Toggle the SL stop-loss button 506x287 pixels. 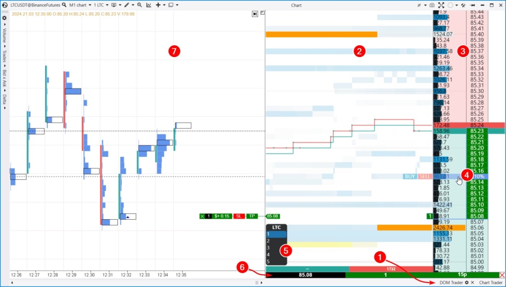pyautogui.click(x=238, y=216)
